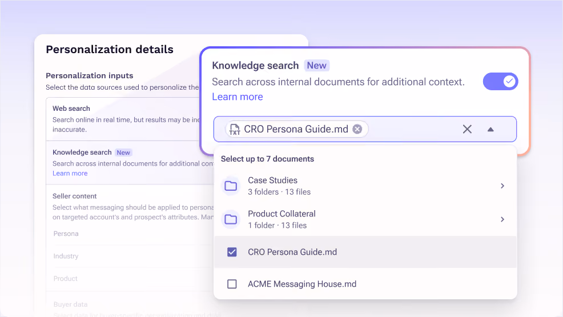Click Learn more in background panel
The width and height of the screenshot is (563, 317).
(x=70, y=174)
